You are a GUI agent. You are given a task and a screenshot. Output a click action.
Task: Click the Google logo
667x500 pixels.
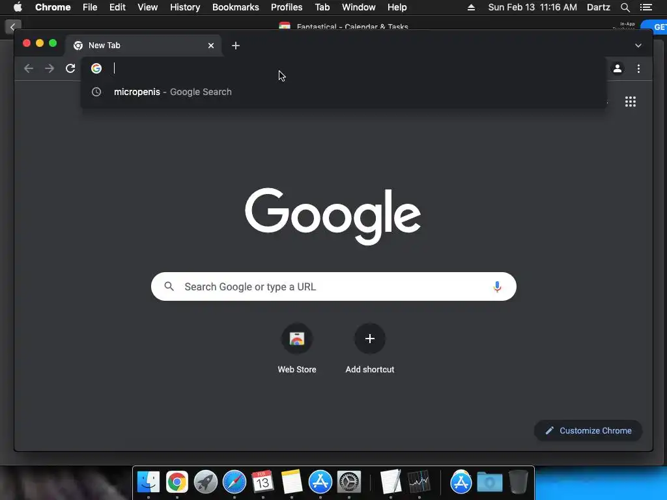coord(333,216)
